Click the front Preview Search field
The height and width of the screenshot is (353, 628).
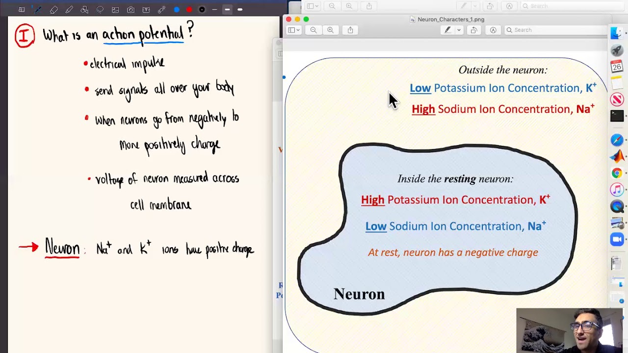point(555,30)
